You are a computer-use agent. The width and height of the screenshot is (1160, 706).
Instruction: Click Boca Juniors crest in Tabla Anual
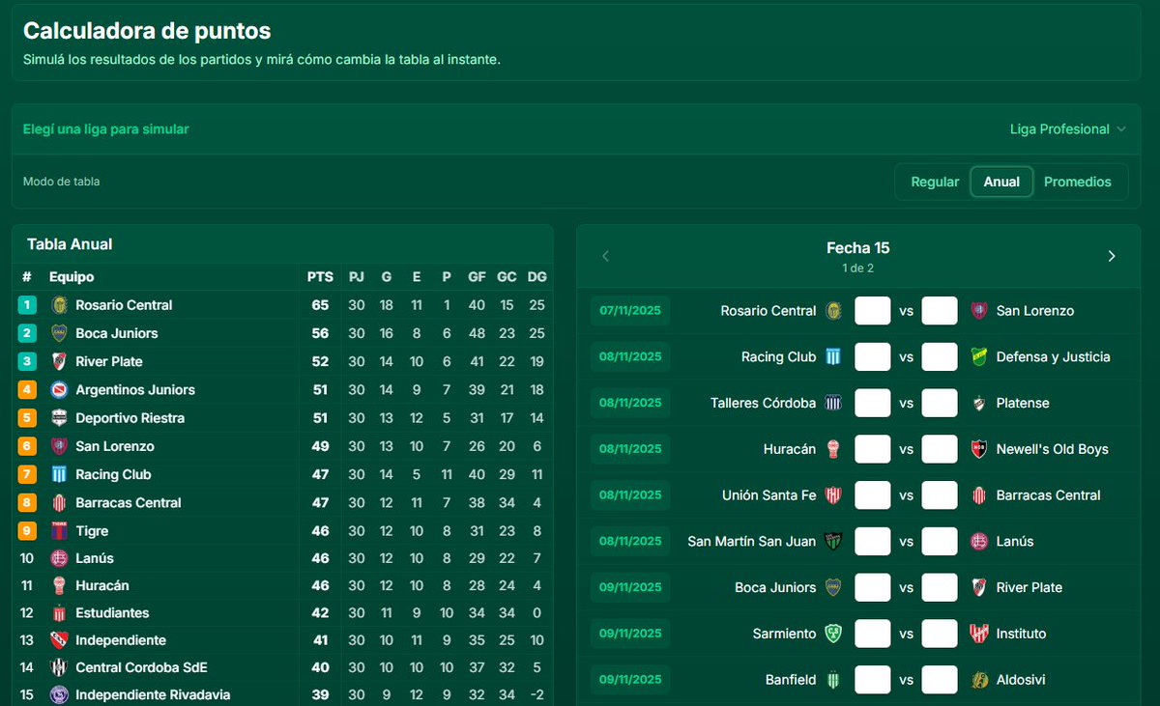point(58,333)
